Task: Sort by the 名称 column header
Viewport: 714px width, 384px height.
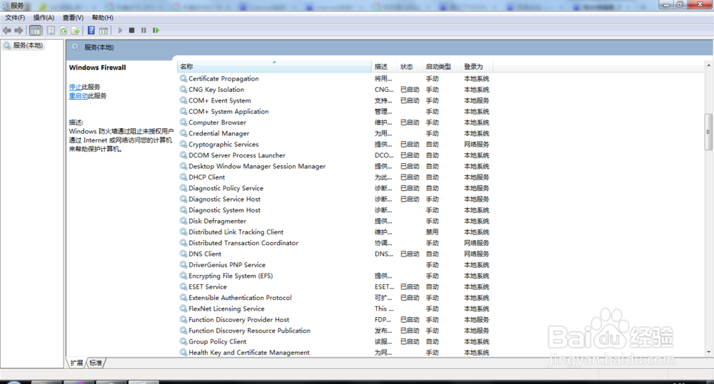Action: (x=274, y=66)
